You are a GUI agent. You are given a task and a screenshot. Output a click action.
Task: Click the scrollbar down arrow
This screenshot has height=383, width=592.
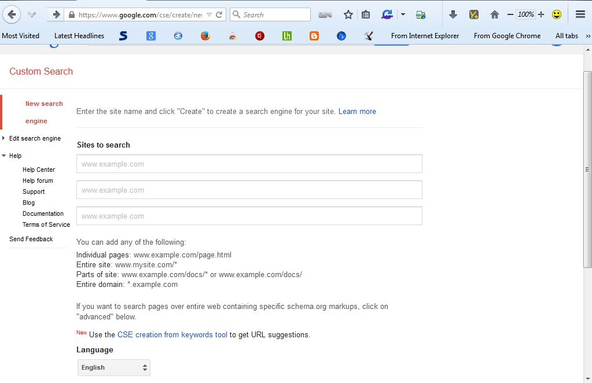[x=588, y=378]
